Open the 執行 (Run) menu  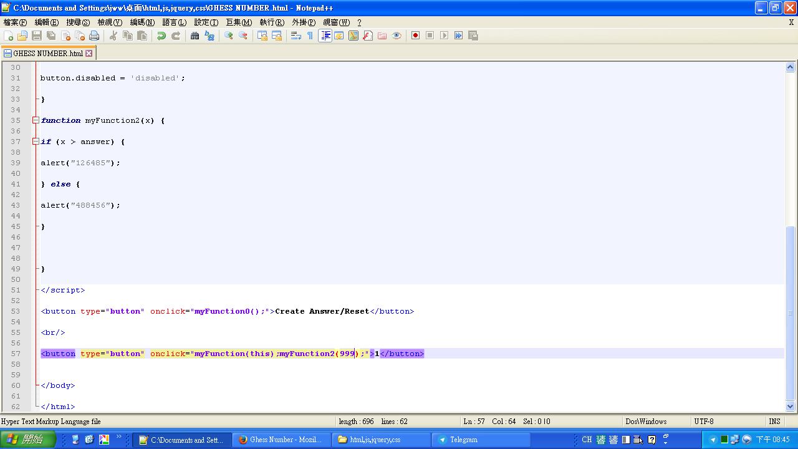pyautogui.click(x=272, y=22)
